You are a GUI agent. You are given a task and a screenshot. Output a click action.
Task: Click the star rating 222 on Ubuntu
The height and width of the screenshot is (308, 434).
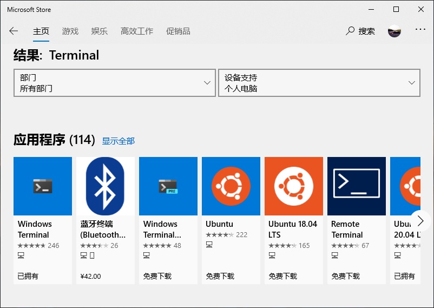click(x=227, y=234)
